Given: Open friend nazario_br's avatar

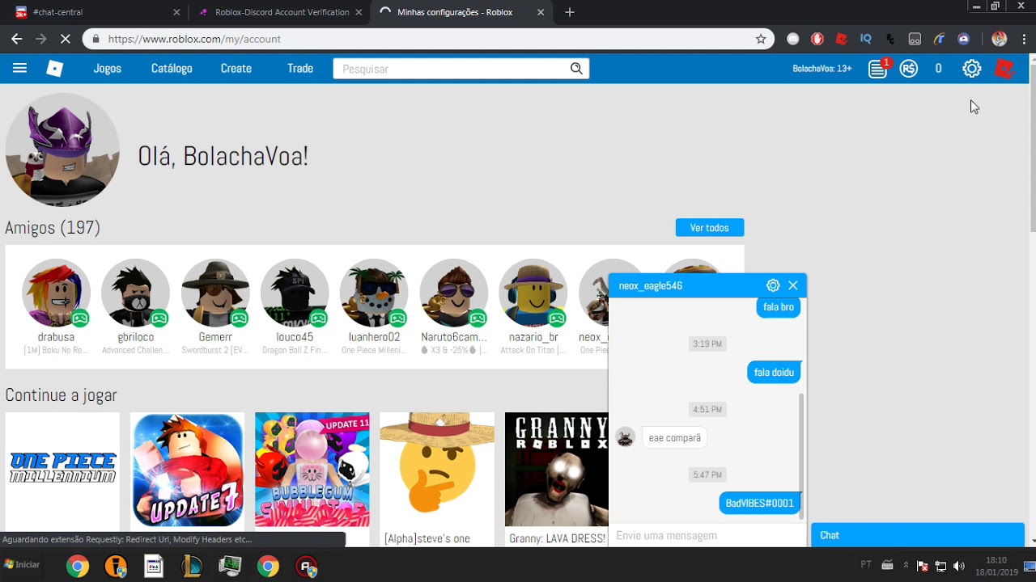Looking at the screenshot, I should (533, 293).
